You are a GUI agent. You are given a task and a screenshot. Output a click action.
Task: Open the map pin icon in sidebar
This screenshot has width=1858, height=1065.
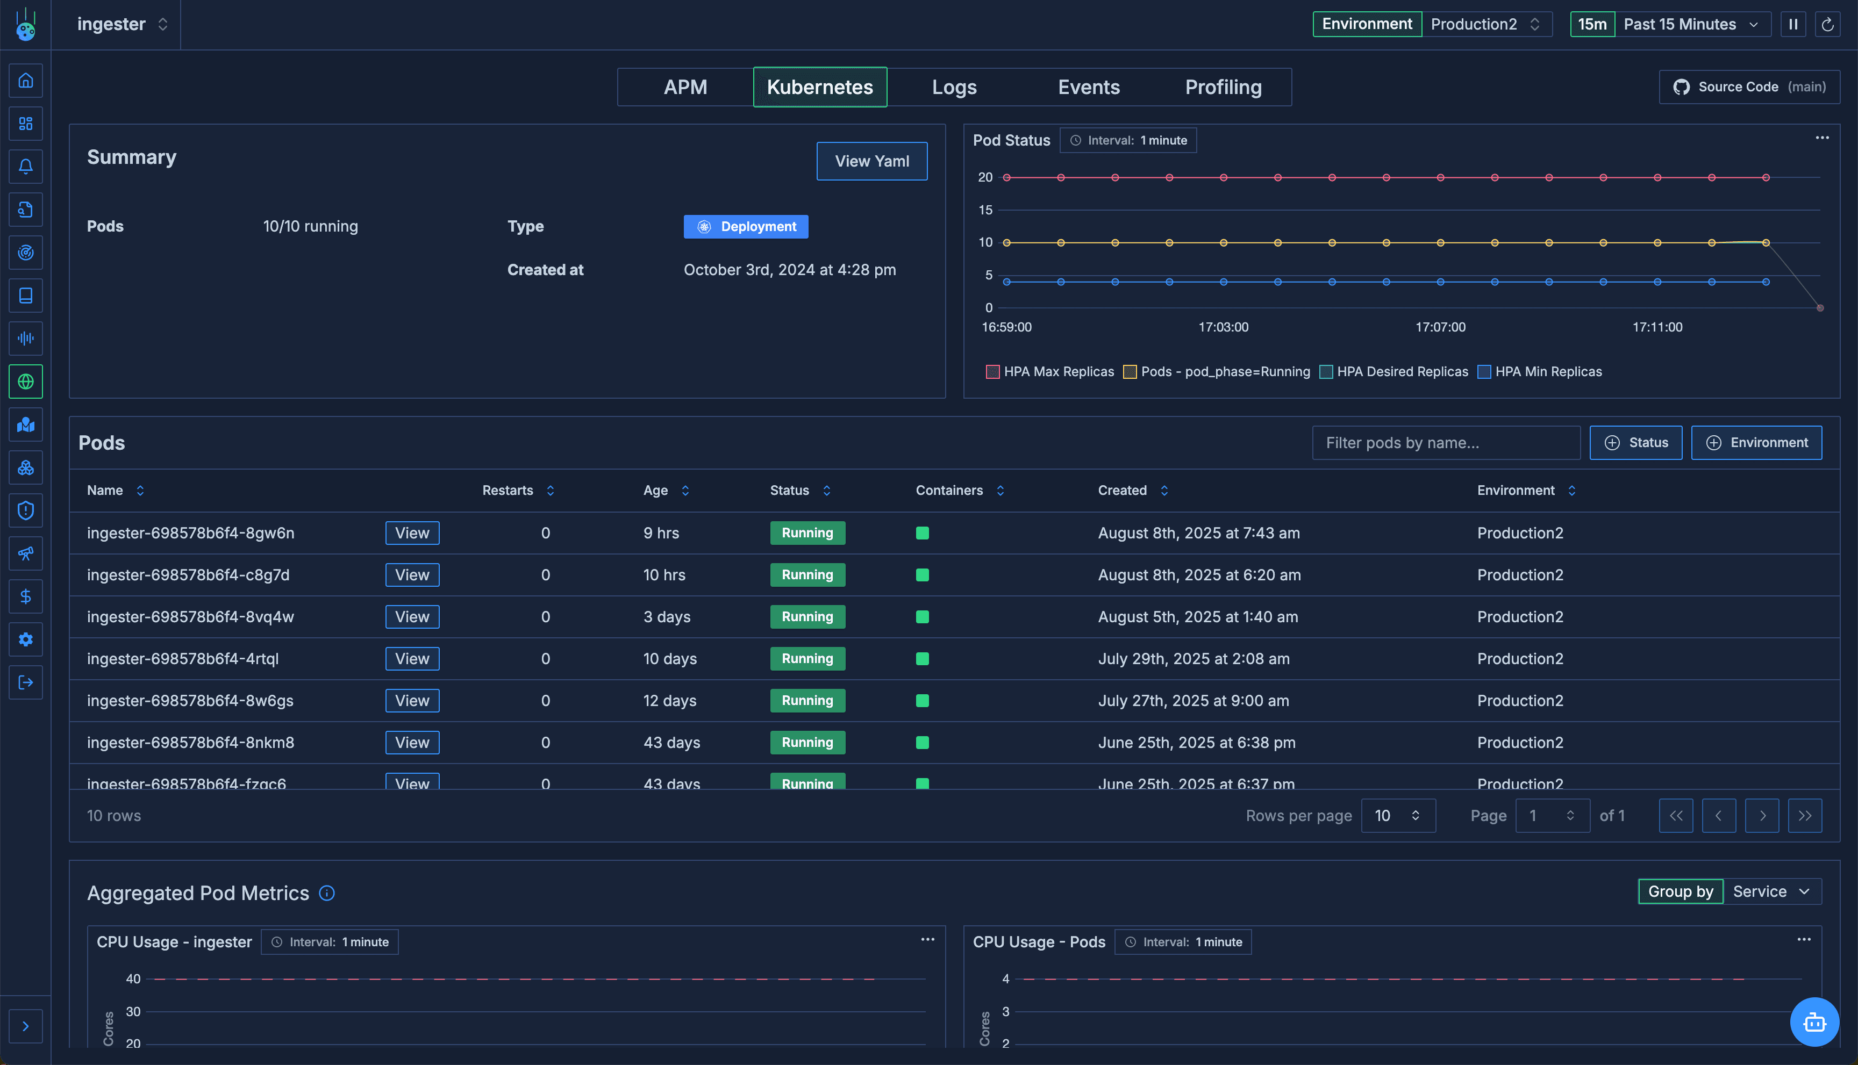tap(26, 425)
